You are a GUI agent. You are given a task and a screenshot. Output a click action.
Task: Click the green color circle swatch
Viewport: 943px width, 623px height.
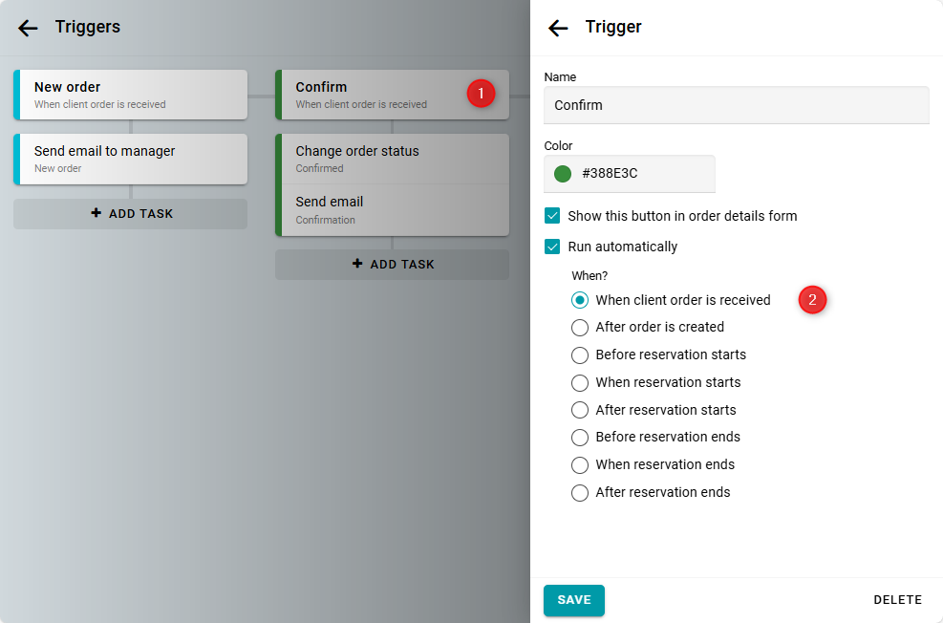pyautogui.click(x=563, y=174)
